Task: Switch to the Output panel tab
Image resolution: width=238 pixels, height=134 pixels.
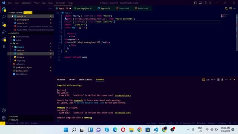Action: point(72,80)
